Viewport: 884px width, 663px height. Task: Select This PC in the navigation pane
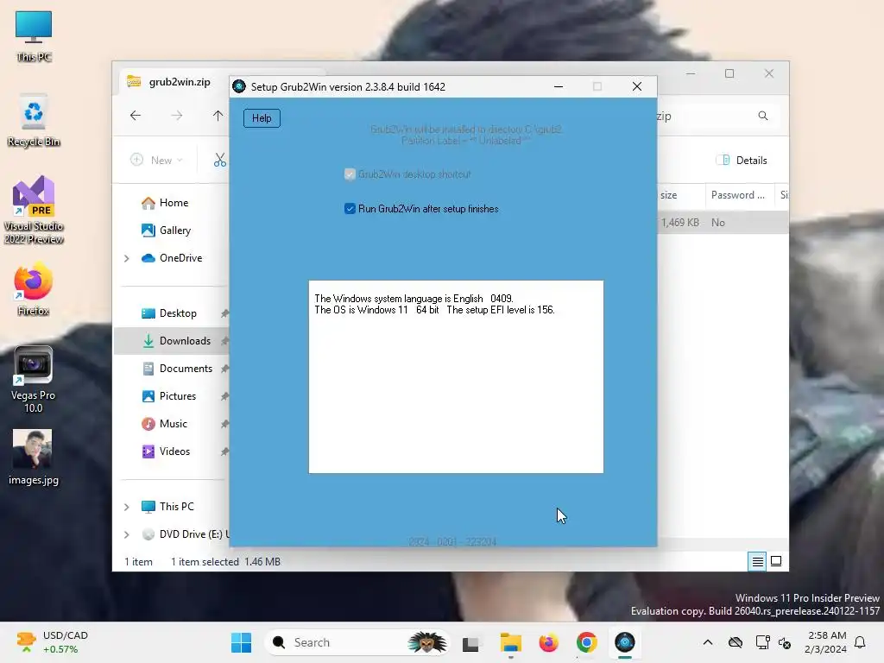pos(167,506)
